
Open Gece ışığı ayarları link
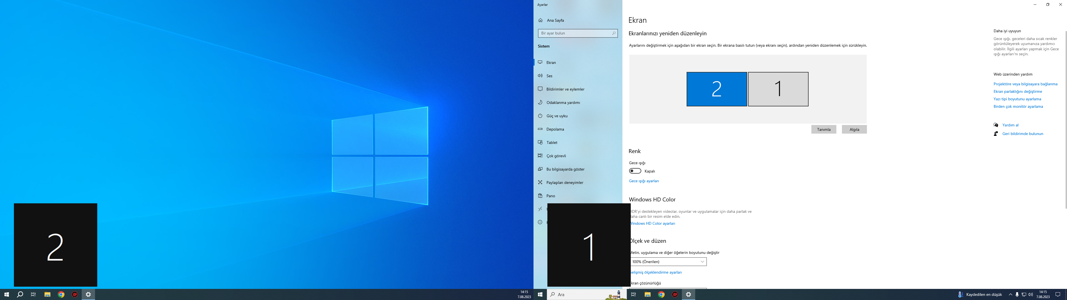(644, 181)
